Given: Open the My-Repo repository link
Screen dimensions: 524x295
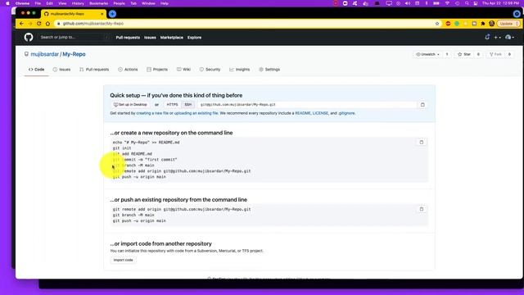Looking at the screenshot, I should (x=74, y=54).
